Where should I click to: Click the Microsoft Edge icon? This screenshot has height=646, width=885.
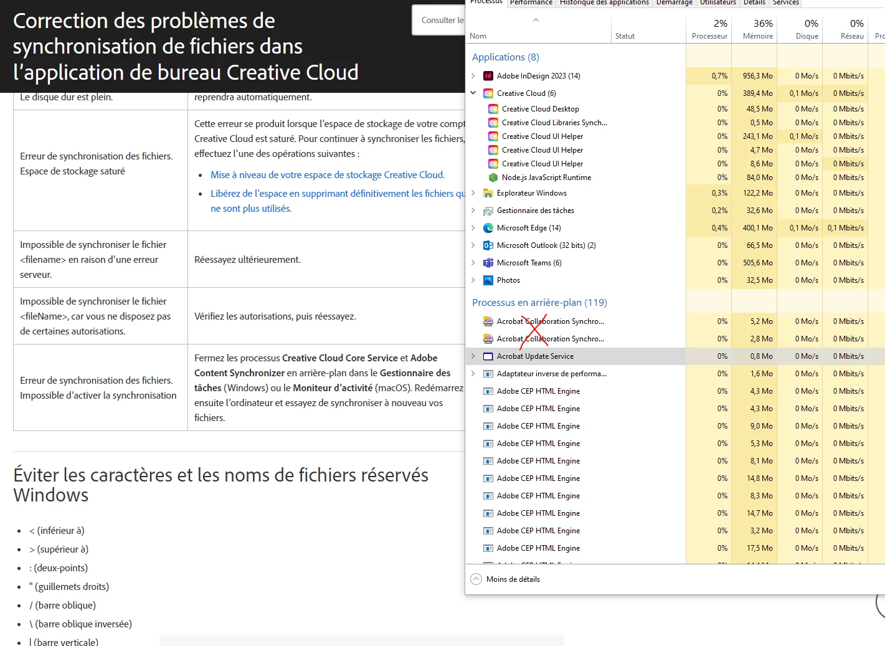tap(488, 228)
